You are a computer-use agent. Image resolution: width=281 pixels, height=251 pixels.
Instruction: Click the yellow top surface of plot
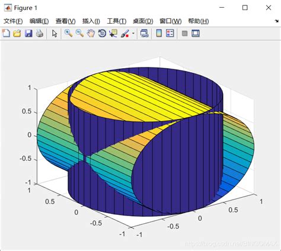(138, 95)
